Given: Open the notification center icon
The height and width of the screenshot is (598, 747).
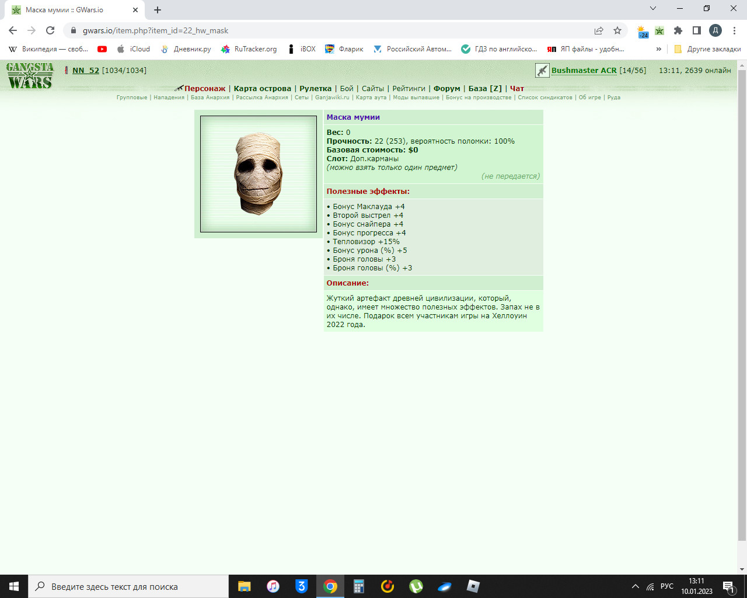Looking at the screenshot, I should [728, 586].
